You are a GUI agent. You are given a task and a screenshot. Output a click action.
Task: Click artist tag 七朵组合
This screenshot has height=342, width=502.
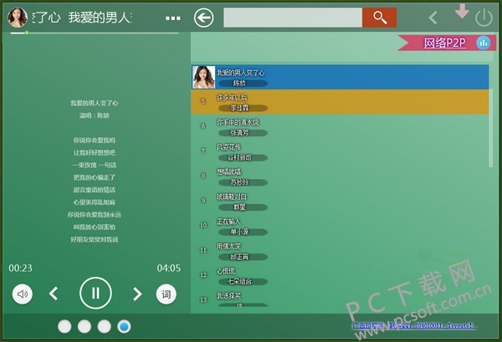pos(243,282)
